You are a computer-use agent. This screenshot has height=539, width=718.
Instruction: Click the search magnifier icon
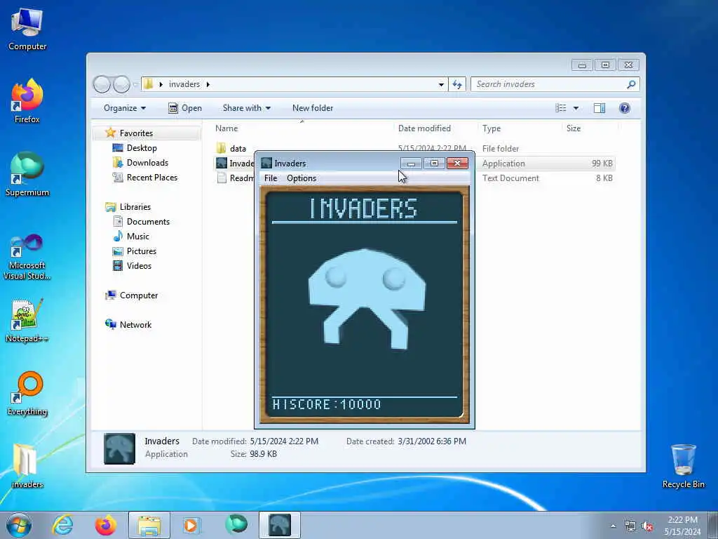tap(631, 84)
